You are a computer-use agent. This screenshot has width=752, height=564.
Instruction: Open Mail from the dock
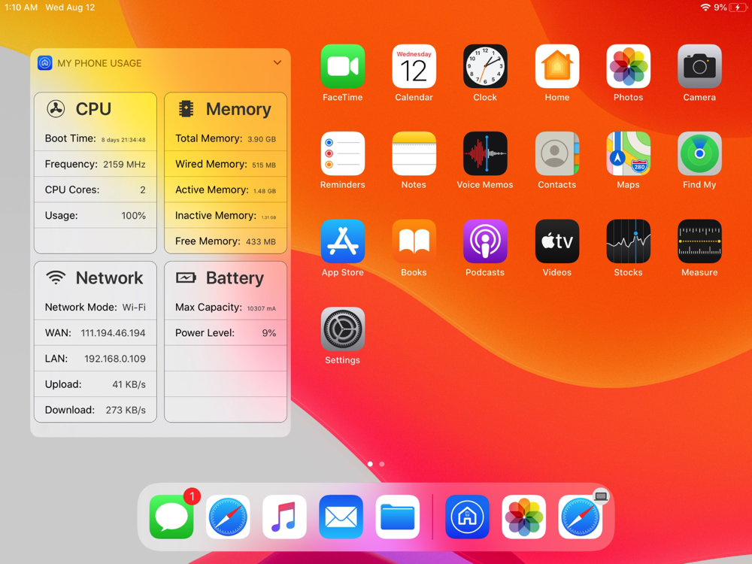tap(341, 517)
